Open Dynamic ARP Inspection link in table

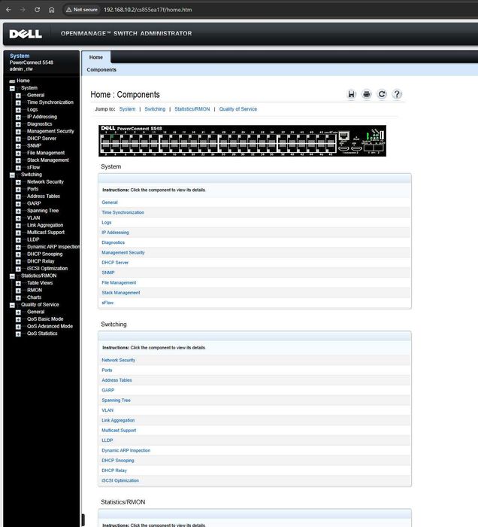point(126,450)
